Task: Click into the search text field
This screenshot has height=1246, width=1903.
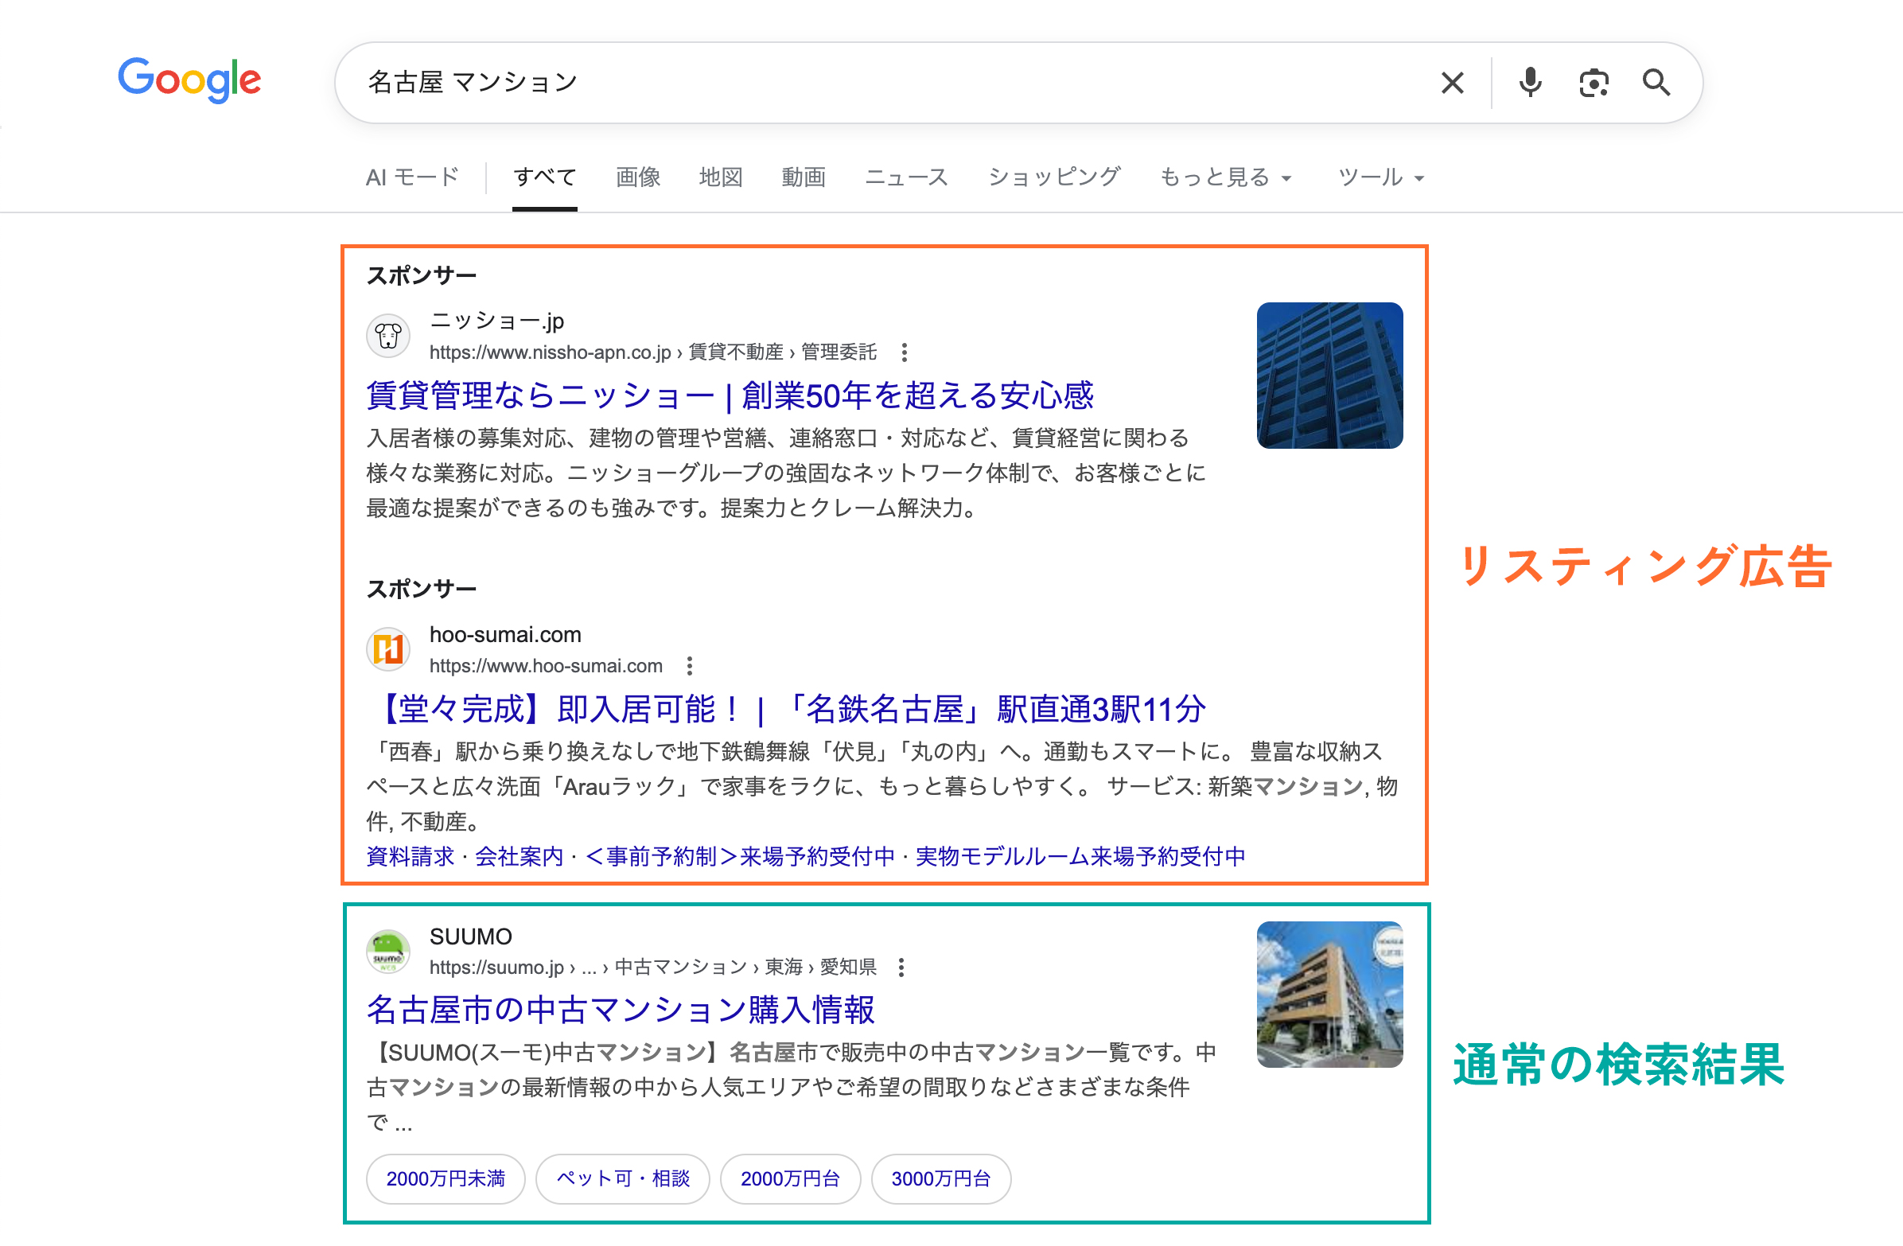Action: pos(880,83)
